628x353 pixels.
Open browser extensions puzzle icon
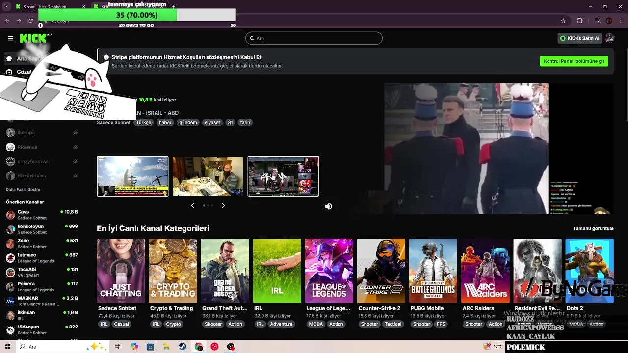pyautogui.click(x=580, y=21)
